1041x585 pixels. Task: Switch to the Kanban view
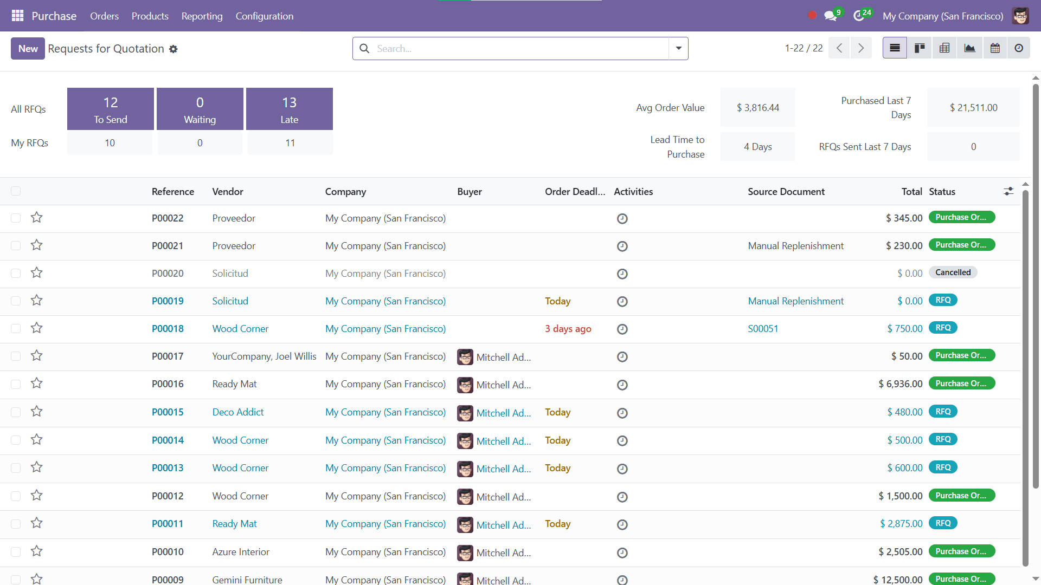point(920,48)
